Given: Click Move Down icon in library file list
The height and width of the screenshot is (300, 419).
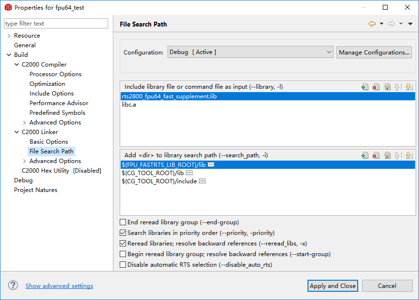Looking at the screenshot, I should point(409,87).
